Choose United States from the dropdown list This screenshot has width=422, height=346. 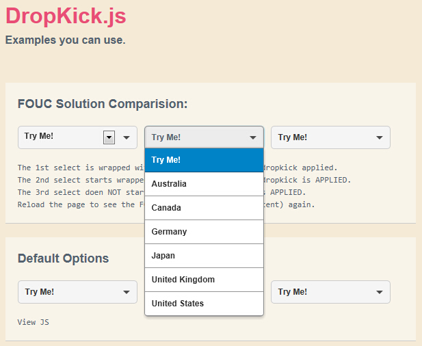click(x=204, y=304)
